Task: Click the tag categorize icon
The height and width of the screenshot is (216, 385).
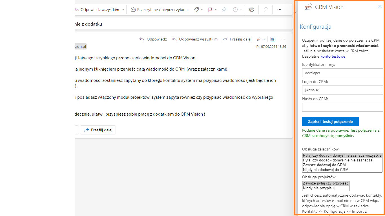Action: [197, 10]
